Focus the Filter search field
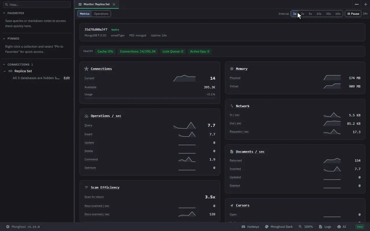 [37, 5]
